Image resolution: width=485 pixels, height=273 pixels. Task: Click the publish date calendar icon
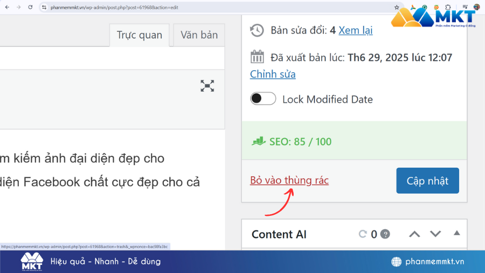257,57
